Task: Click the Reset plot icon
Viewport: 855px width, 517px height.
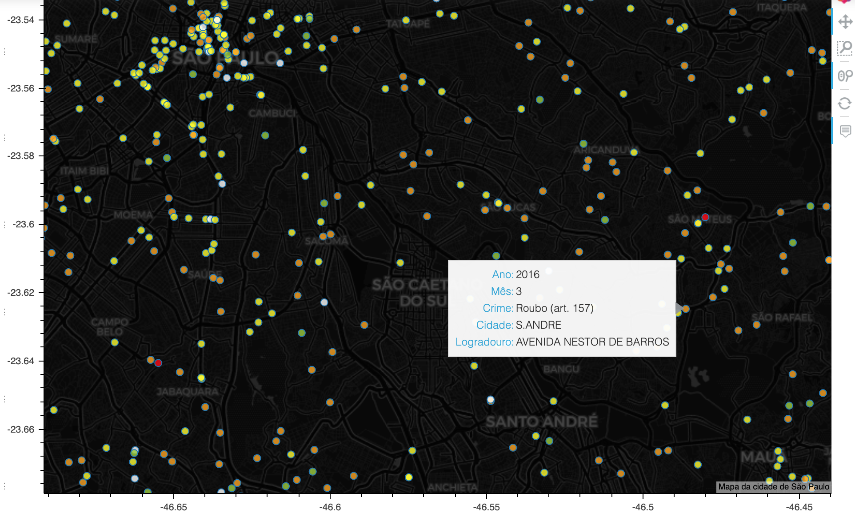Action: coord(845,103)
